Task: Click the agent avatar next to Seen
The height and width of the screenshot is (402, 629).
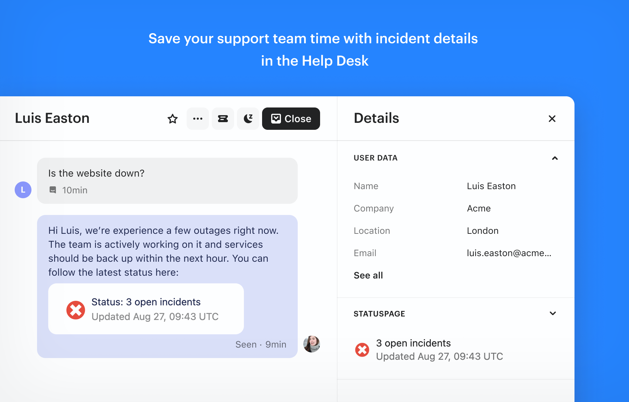Action: (311, 344)
